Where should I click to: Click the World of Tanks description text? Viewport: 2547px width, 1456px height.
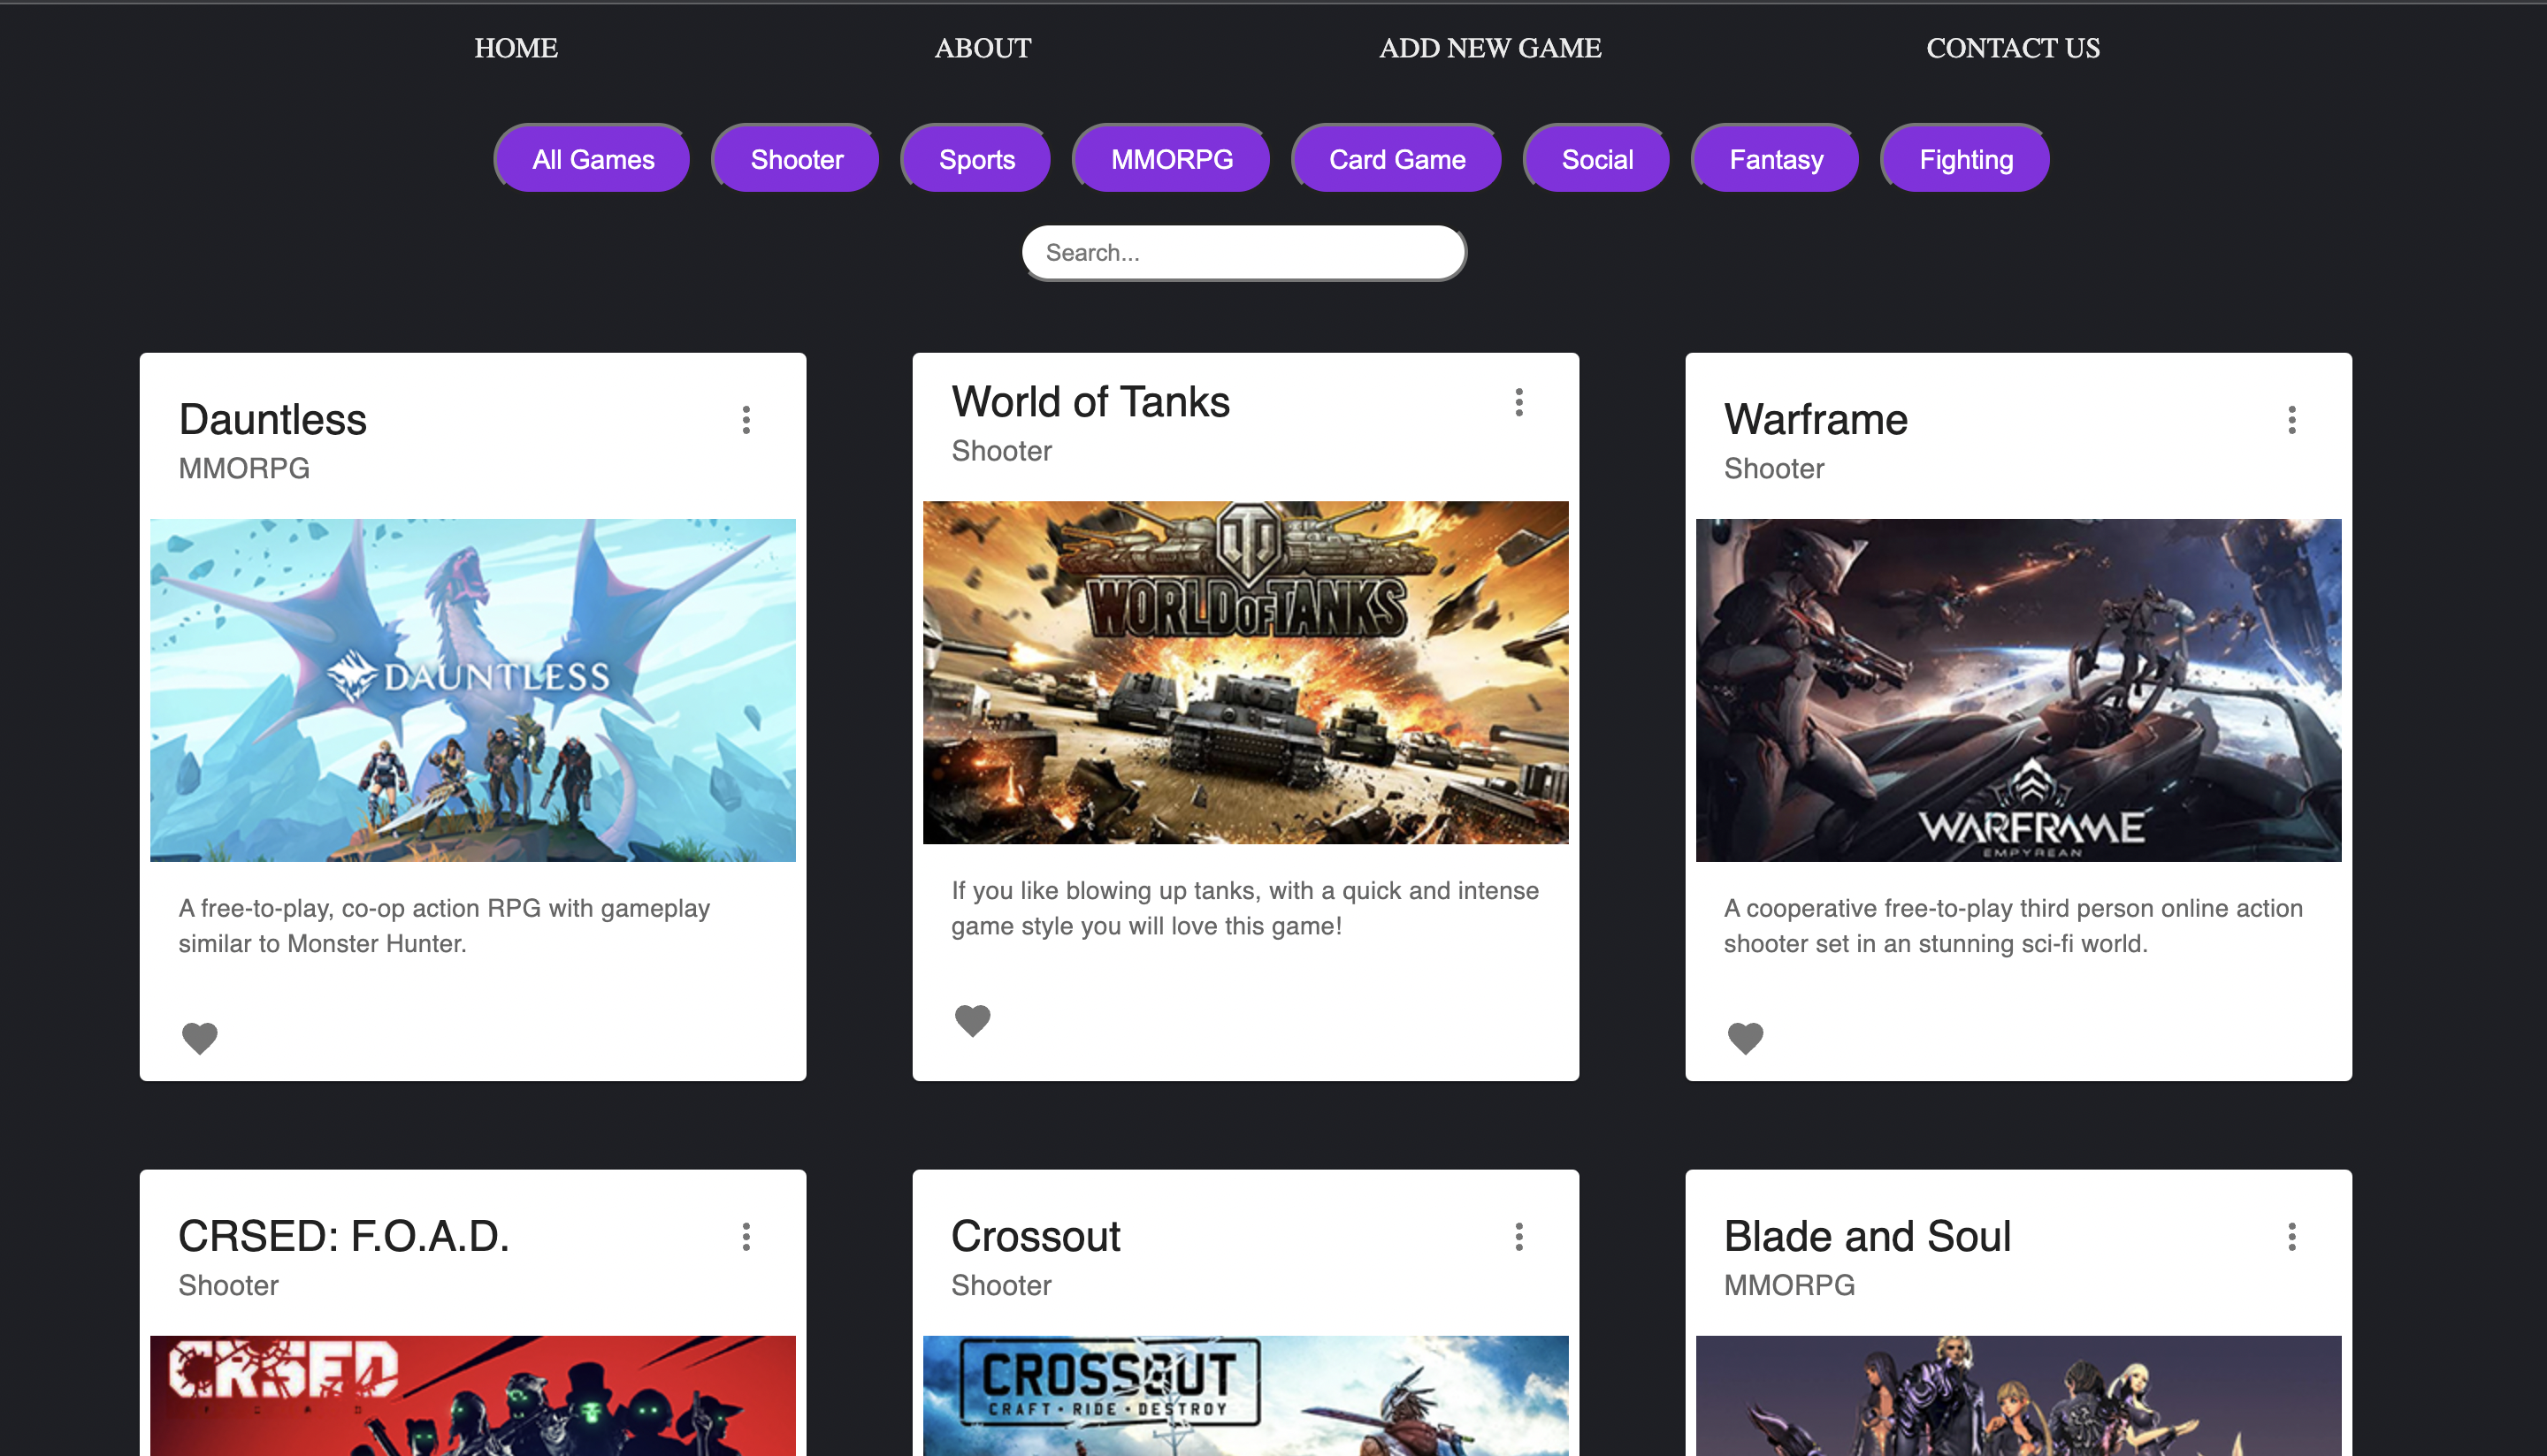1244,908
